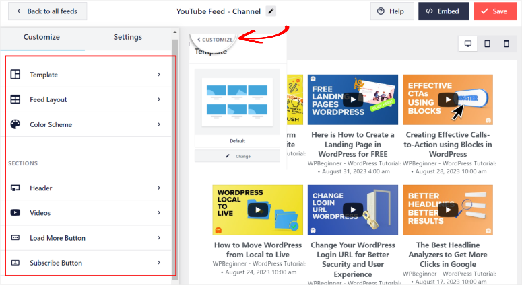The width and height of the screenshot is (522, 285).
Task: Click the Embed button
Action: click(x=443, y=11)
